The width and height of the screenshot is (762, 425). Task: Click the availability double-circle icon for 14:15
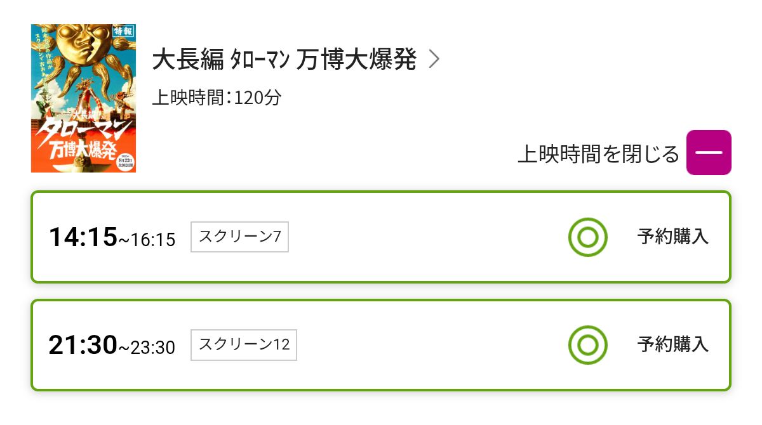point(588,237)
